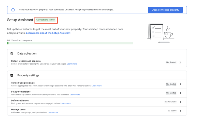
Task: Click the setup completion progress bar
Action: 70,43
